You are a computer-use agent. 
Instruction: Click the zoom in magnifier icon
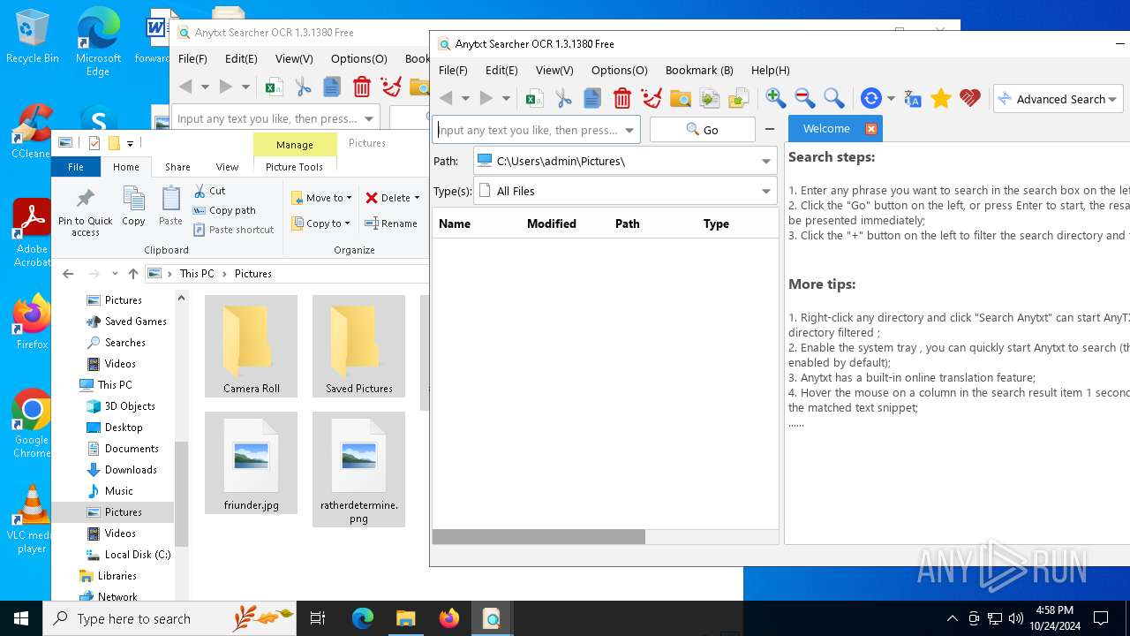[775, 98]
